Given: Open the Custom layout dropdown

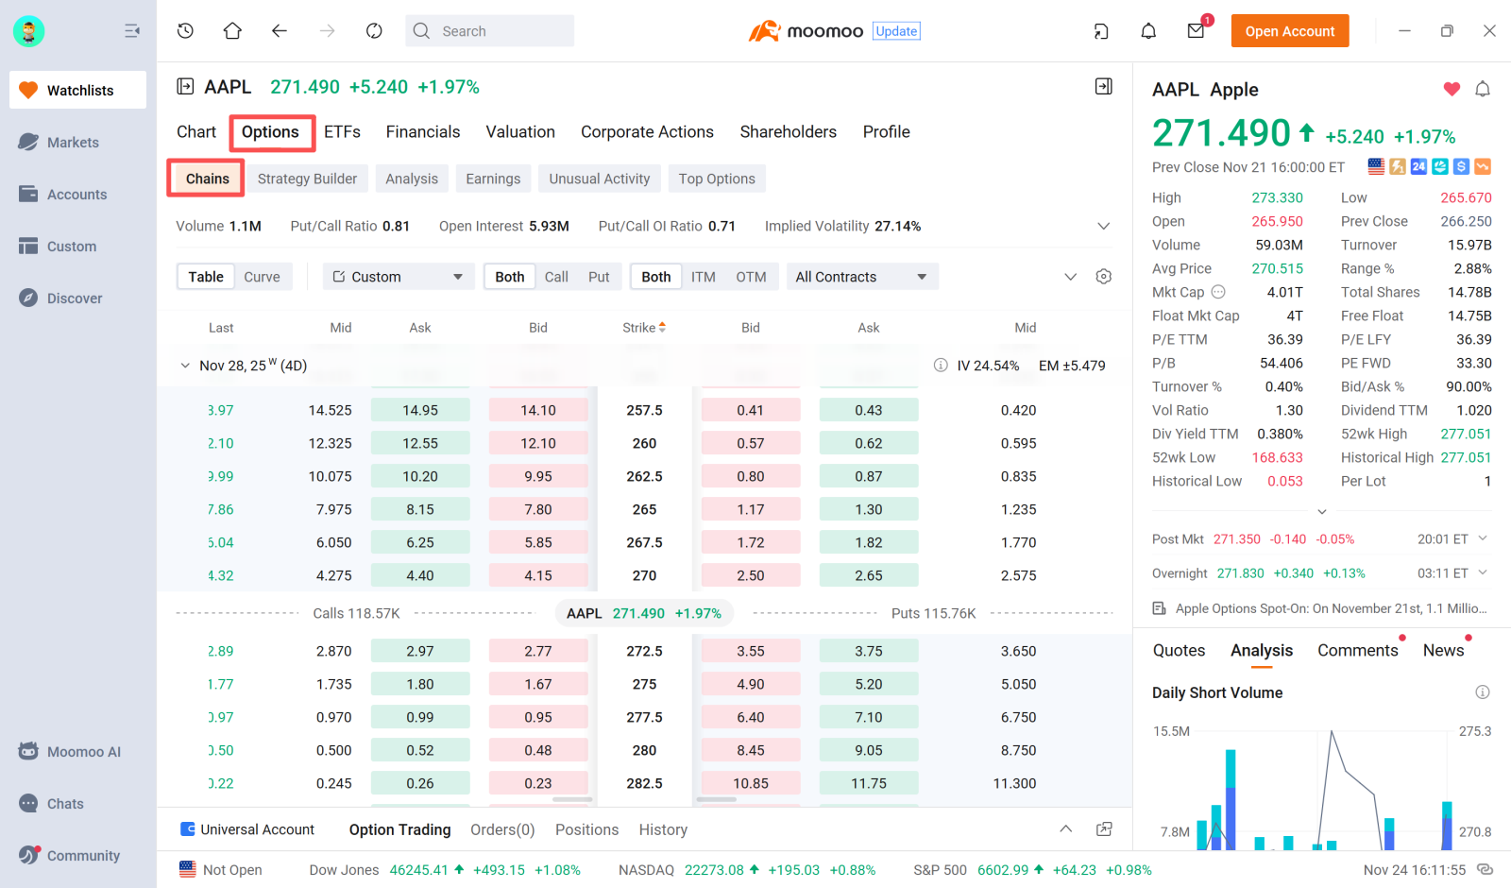Looking at the screenshot, I should [398, 277].
